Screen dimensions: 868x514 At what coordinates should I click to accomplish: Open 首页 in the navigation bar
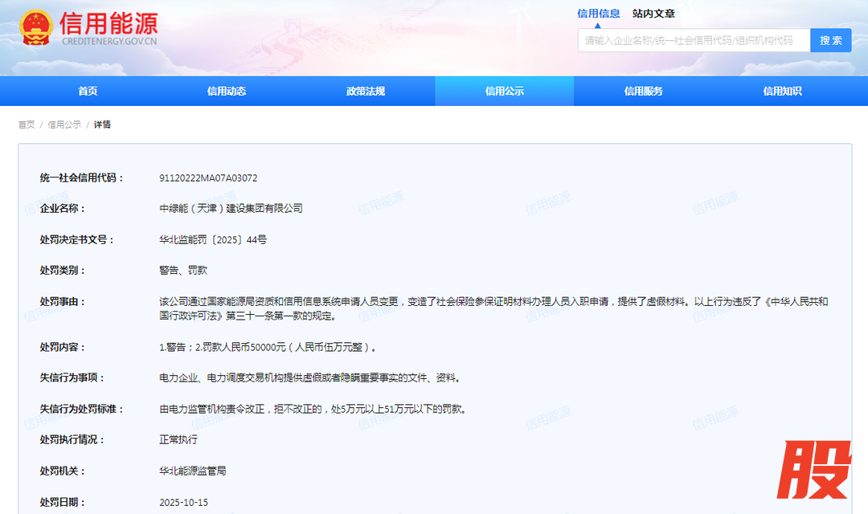coord(88,92)
